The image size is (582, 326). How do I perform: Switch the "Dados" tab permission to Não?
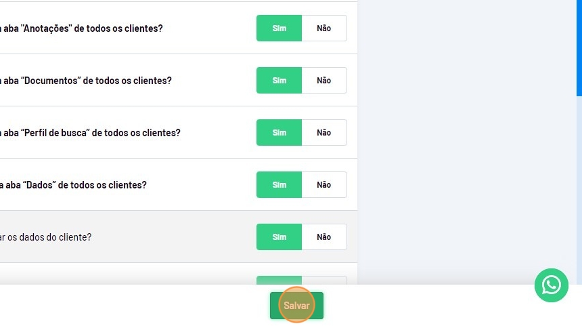tap(324, 185)
